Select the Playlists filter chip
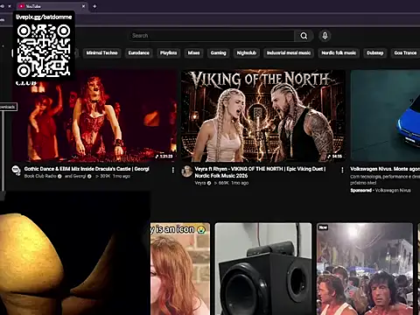The height and width of the screenshot is (315, 420). coord(168,52)
